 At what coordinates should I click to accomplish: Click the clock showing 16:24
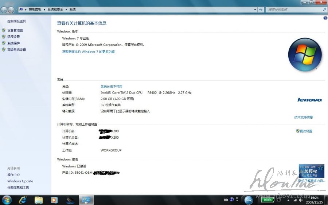coord(314,200)
